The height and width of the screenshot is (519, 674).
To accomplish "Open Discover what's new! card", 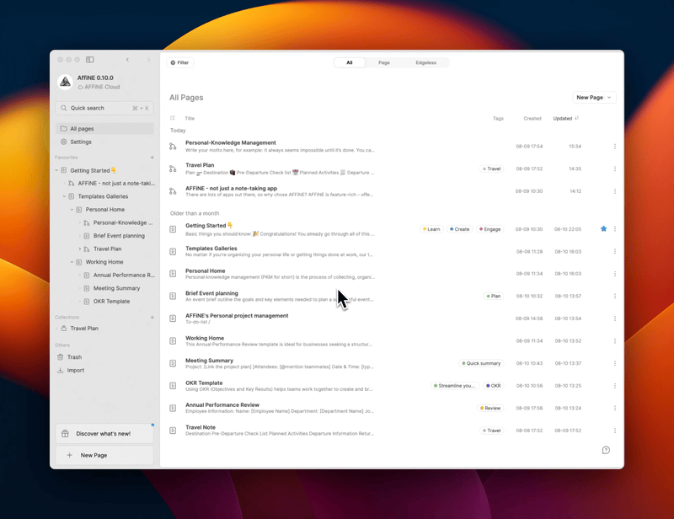I will [104, 433].
